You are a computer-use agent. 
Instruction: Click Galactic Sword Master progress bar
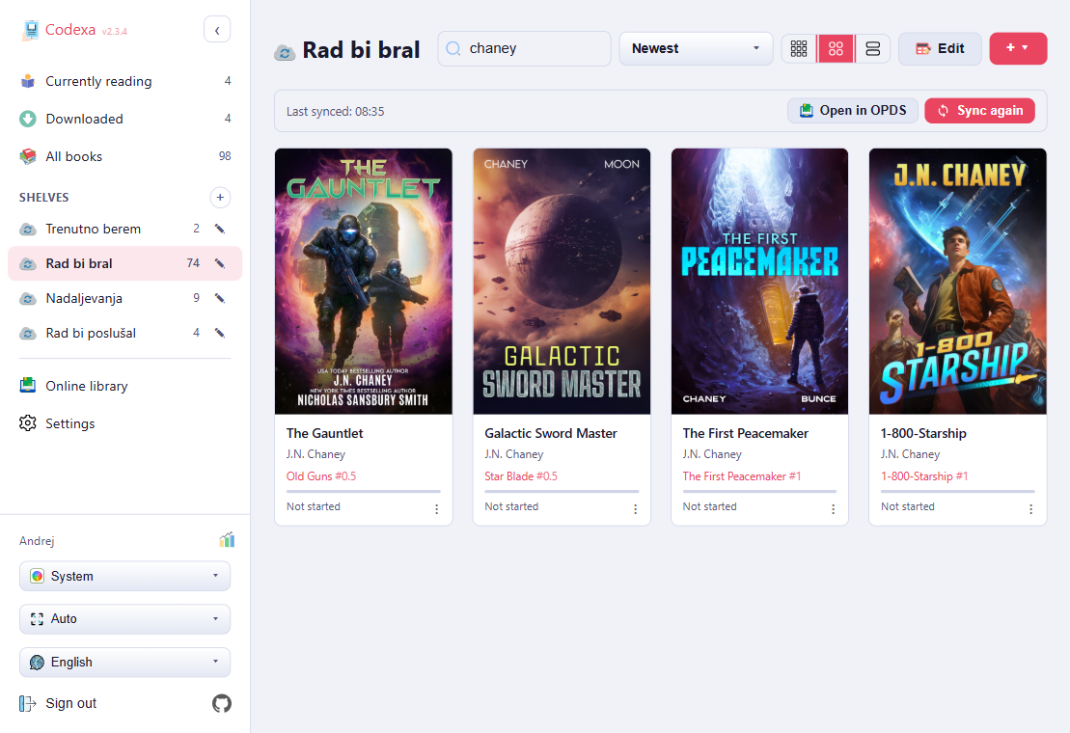[562, 491]
